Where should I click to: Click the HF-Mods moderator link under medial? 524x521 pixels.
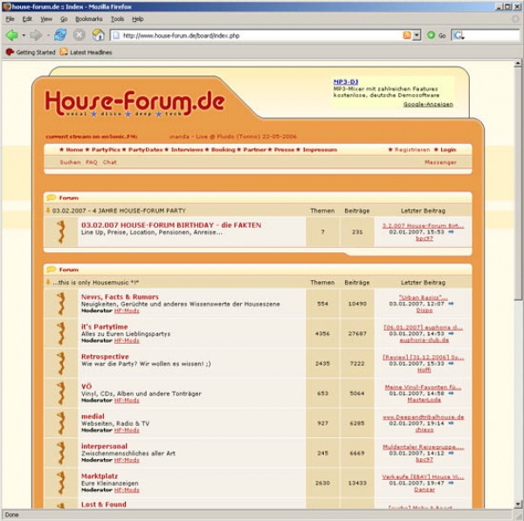[127, 430]
